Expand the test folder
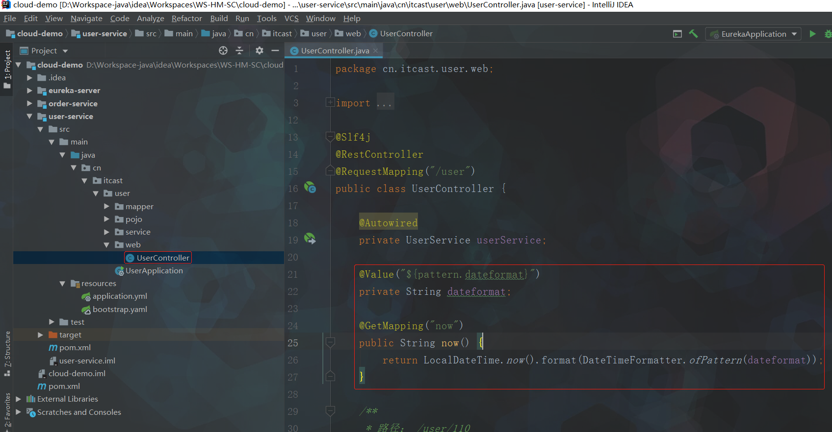This screenshot has height=432, width=832. click(52, 322)
